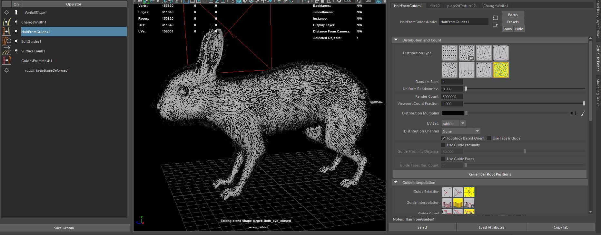Screen dimensions: 601x235
Task: Select the UV-based distribution type icon
Action: tap(467, 53)
